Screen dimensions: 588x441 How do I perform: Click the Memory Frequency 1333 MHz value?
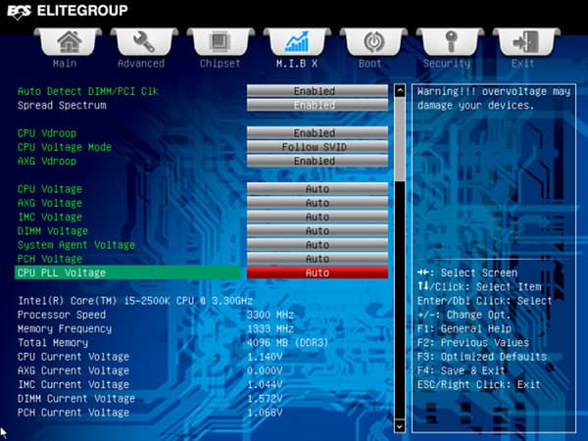tap(270, 329)
